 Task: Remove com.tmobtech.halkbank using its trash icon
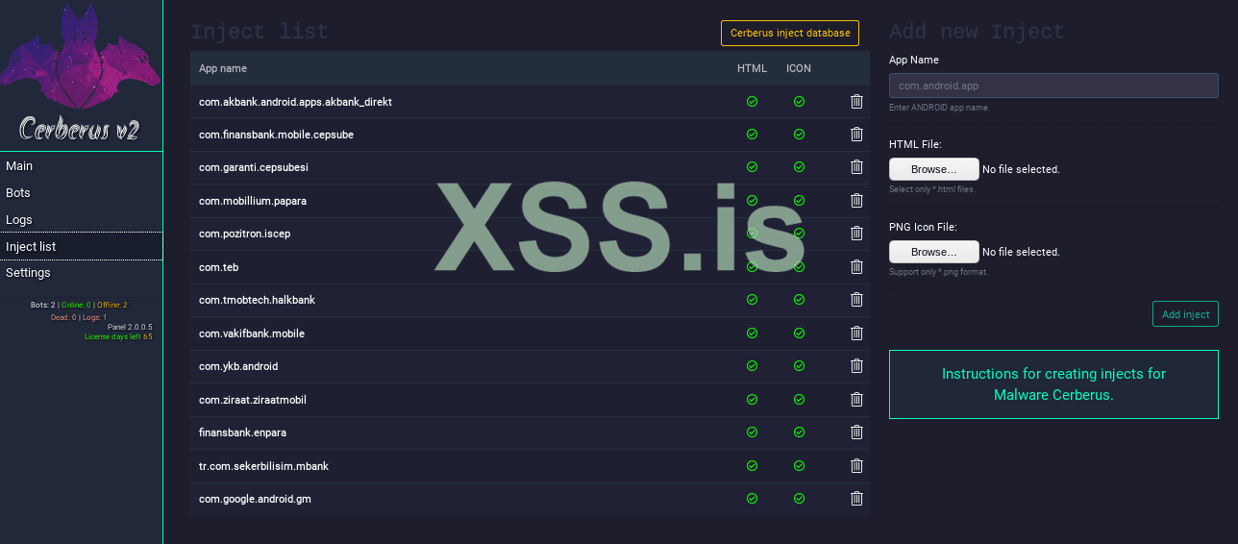tap(856, 300)
